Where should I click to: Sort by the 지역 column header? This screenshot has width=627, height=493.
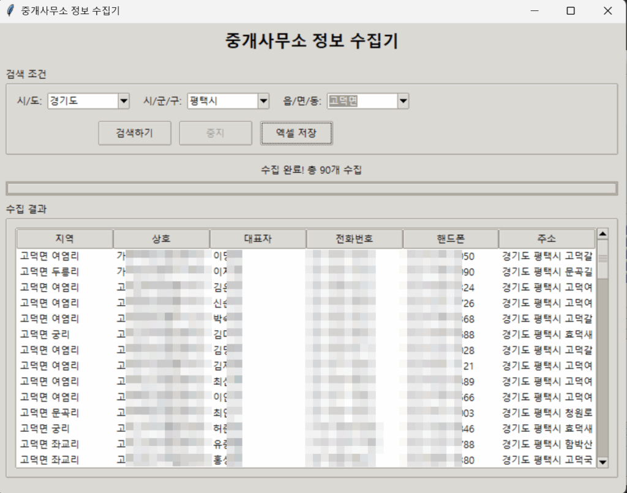tap(64, 239)
